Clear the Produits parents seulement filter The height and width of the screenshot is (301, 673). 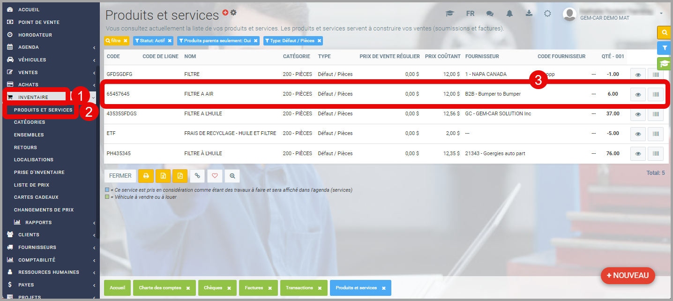pyautogui.click(x=256, y=41)
